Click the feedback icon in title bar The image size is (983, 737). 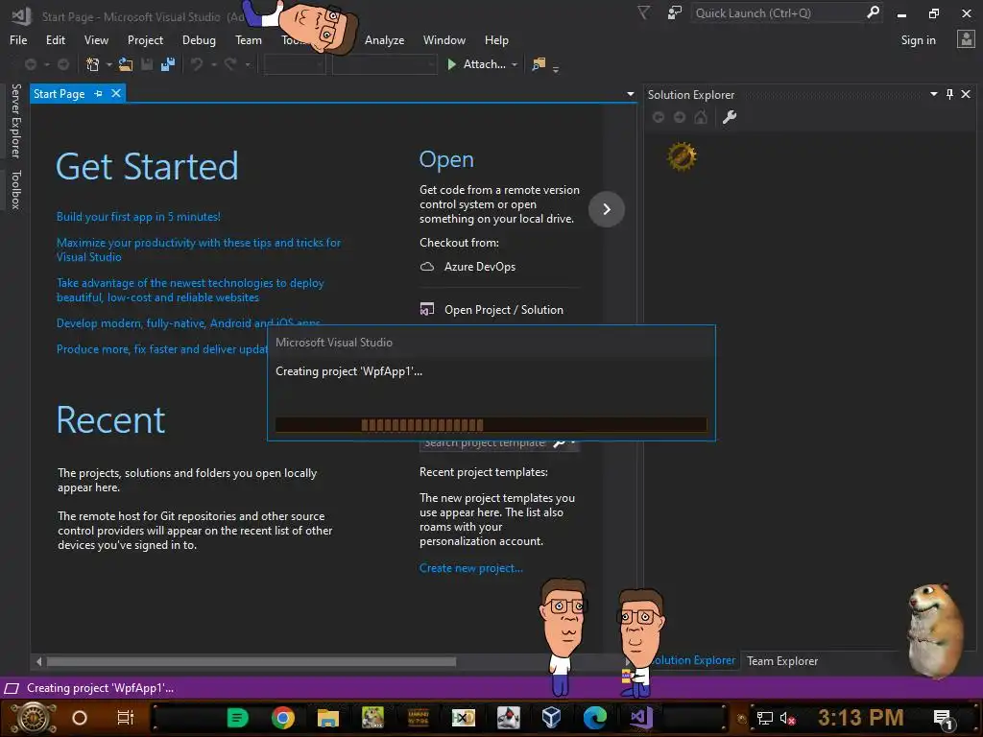(x=675, y=12)
